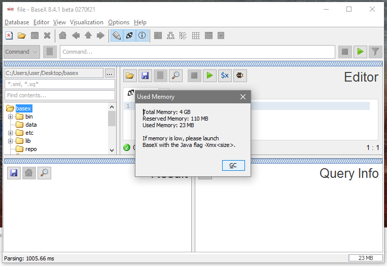This screenshot has height=266, width=387.
Task: Open file in the Editor panel
Action: click(x=130, y=75)
